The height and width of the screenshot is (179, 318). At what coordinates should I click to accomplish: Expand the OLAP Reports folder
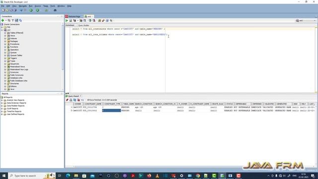(2, 108)
